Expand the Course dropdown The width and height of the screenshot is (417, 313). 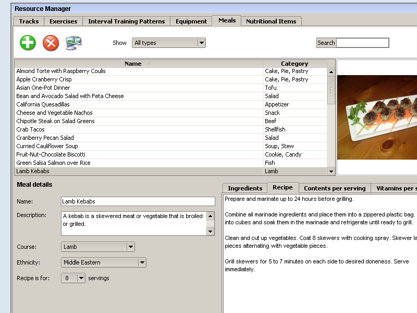click(x=130, y=247)
